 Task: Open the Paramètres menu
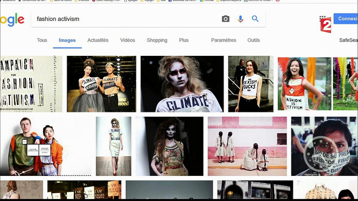pos(223,40)
